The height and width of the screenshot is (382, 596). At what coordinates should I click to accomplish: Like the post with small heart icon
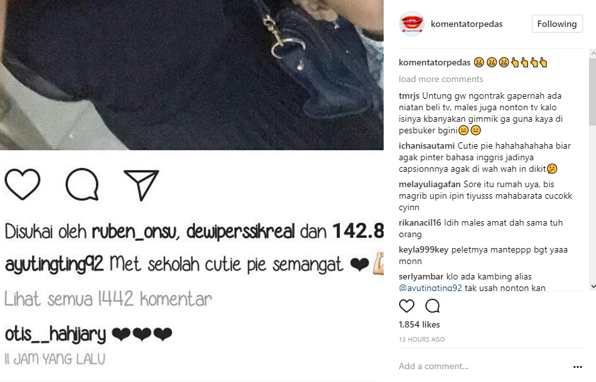(406, 306)
